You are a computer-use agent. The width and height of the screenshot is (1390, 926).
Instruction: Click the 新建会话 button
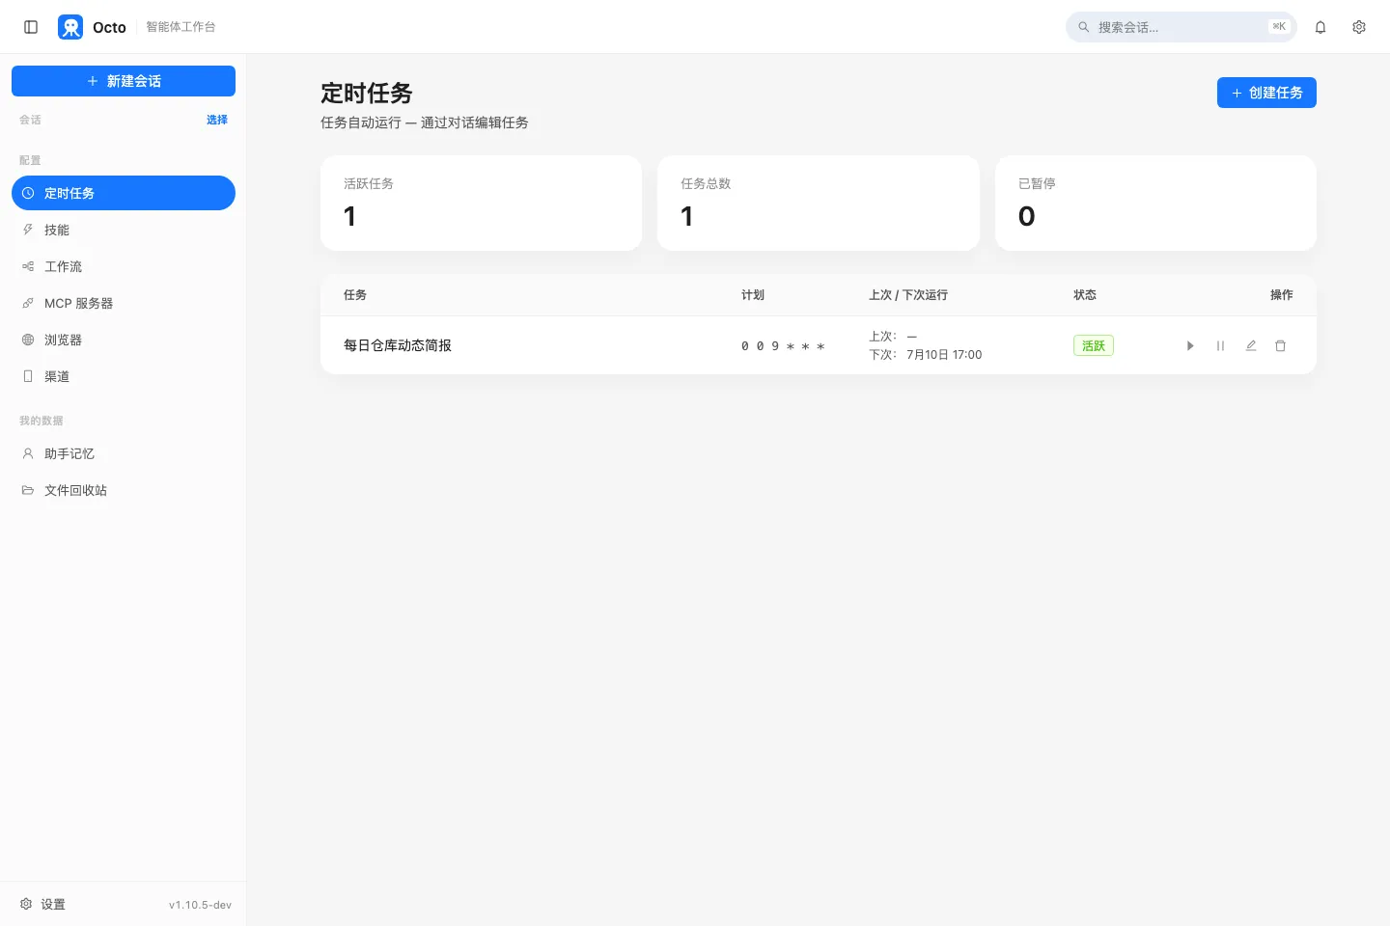coord(124,81)
